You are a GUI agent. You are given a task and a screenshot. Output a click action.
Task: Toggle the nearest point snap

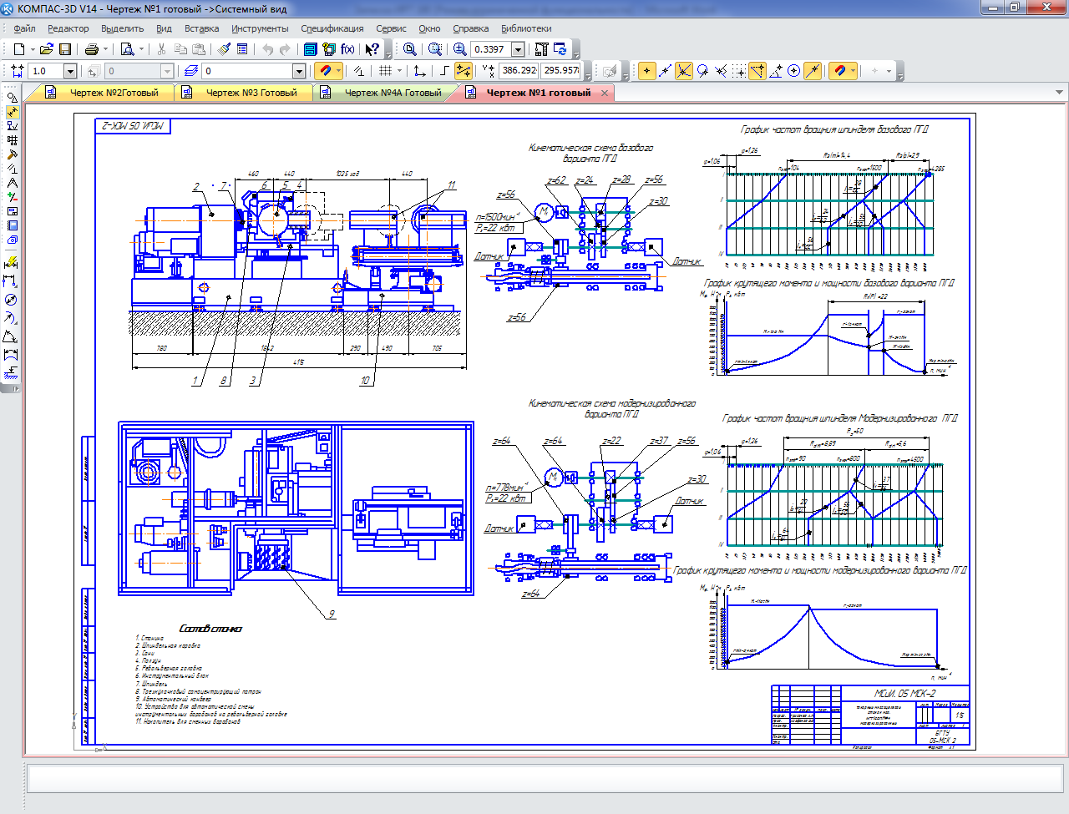click(646, 71)
